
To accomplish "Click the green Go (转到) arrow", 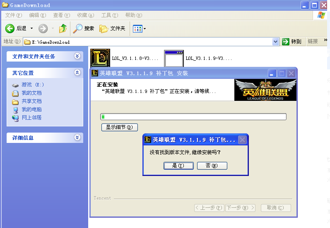I will (286, 42).
